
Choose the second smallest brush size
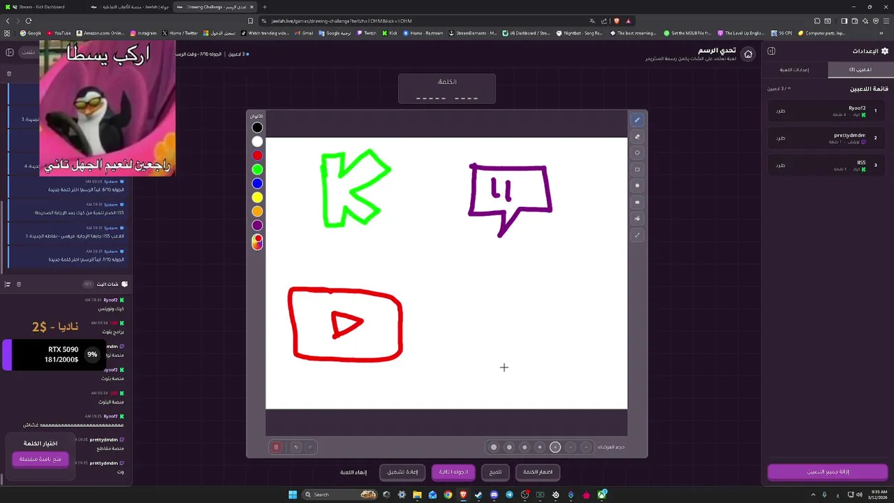571,447
